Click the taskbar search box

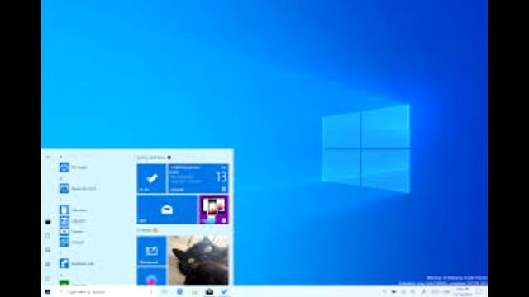[x=107, y=292]
